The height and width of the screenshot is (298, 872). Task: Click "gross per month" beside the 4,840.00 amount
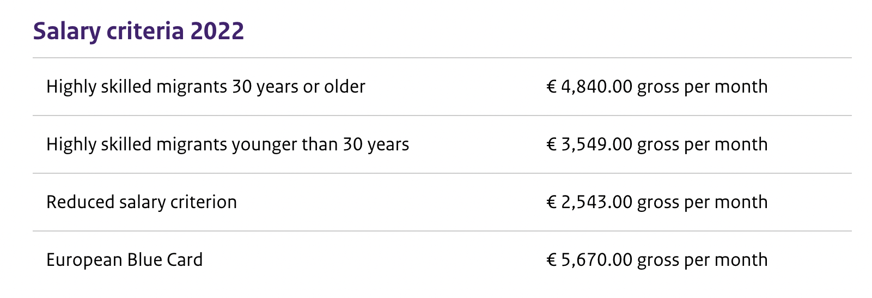(x=702, y=88)
